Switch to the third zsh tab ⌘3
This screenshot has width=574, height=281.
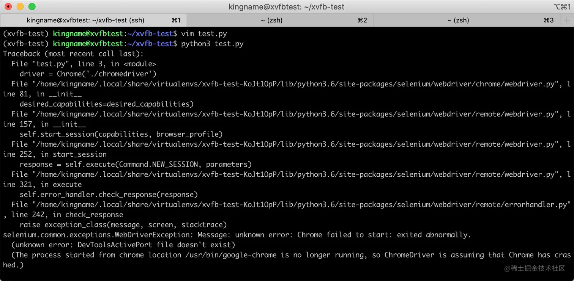467,20
